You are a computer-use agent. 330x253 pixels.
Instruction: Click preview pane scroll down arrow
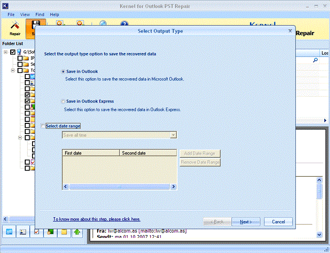coord(319,235)
